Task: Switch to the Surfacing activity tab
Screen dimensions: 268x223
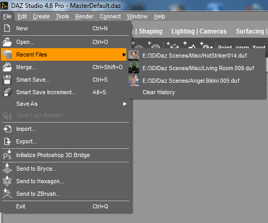Action: [x=250, y=31]
